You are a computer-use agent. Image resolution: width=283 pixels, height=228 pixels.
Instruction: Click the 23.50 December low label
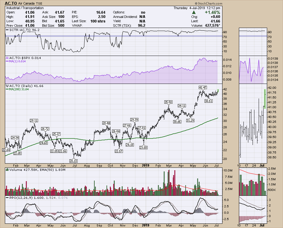click(x=143, y=147)
